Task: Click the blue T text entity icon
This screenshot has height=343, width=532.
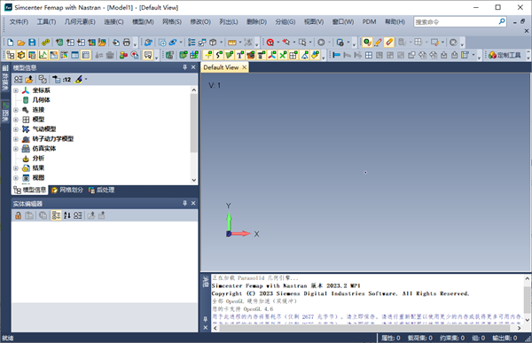Action: point(240,55)
